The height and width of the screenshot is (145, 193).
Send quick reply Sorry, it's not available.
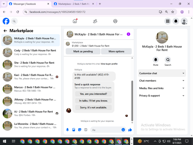93,107
